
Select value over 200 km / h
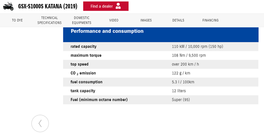[x=185, y=64]
